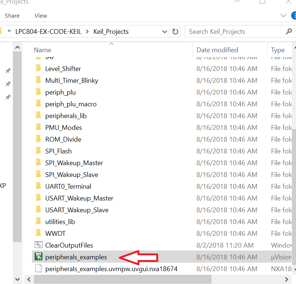Click the SPI_Flash folder icon

tap(38, 151)
